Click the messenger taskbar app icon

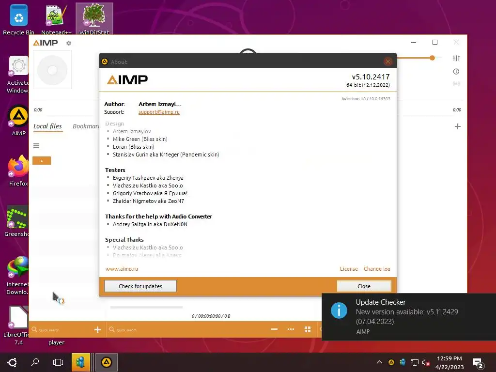(81, 362)
